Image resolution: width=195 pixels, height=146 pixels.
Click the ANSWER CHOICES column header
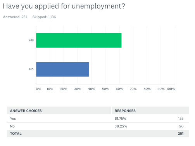pos(26,111)
